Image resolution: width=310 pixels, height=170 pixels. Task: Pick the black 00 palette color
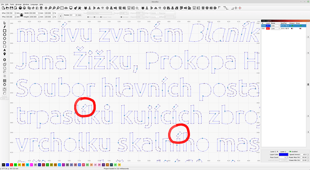(3, 165)
